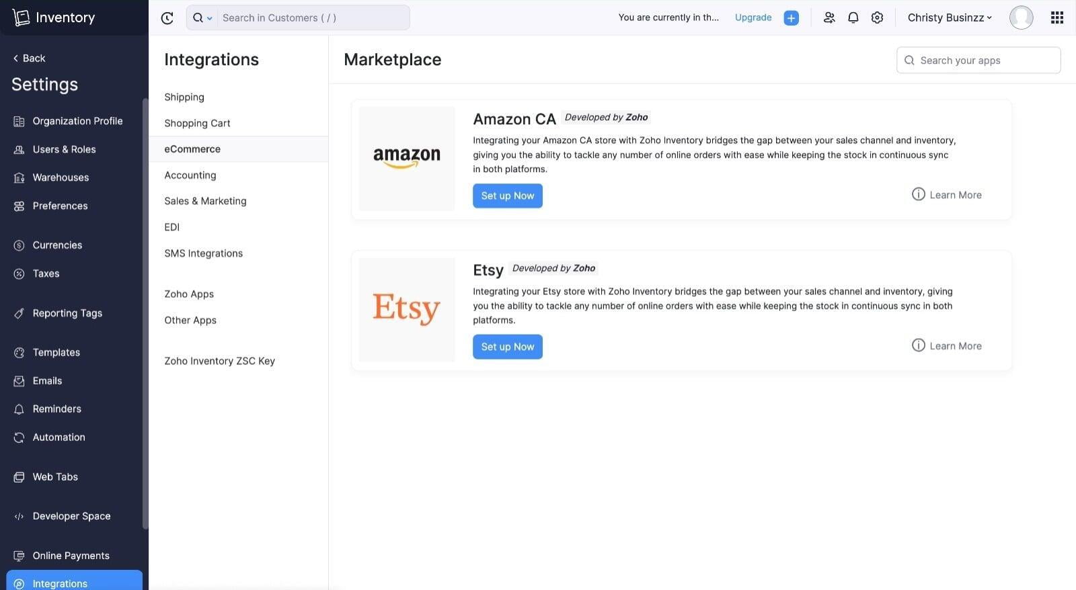This screenshot has width=1076, height=590.
Task: Click the Reporting Tags tag icon
Action: [x=19, y=313]
